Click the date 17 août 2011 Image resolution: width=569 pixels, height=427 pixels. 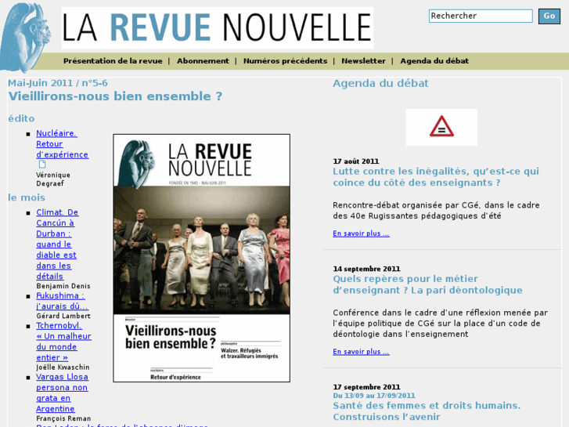[x=356, y=161]
